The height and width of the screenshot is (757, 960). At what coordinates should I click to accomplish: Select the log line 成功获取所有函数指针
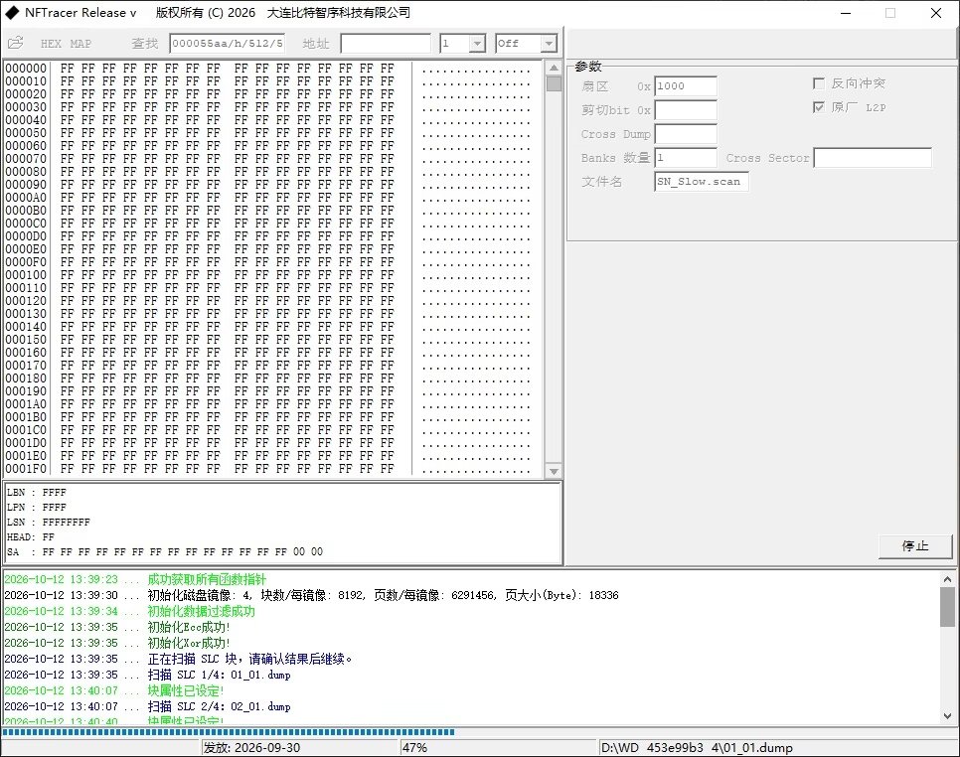tap(135, 579)
